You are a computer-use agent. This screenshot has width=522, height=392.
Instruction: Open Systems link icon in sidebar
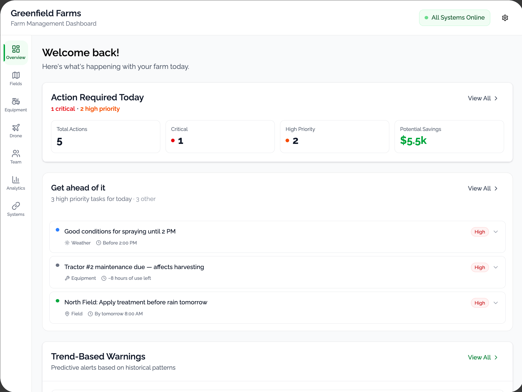point(16,206)
